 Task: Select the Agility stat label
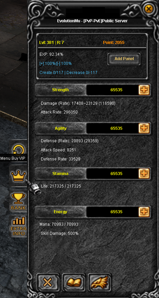[x=60, y=128]
